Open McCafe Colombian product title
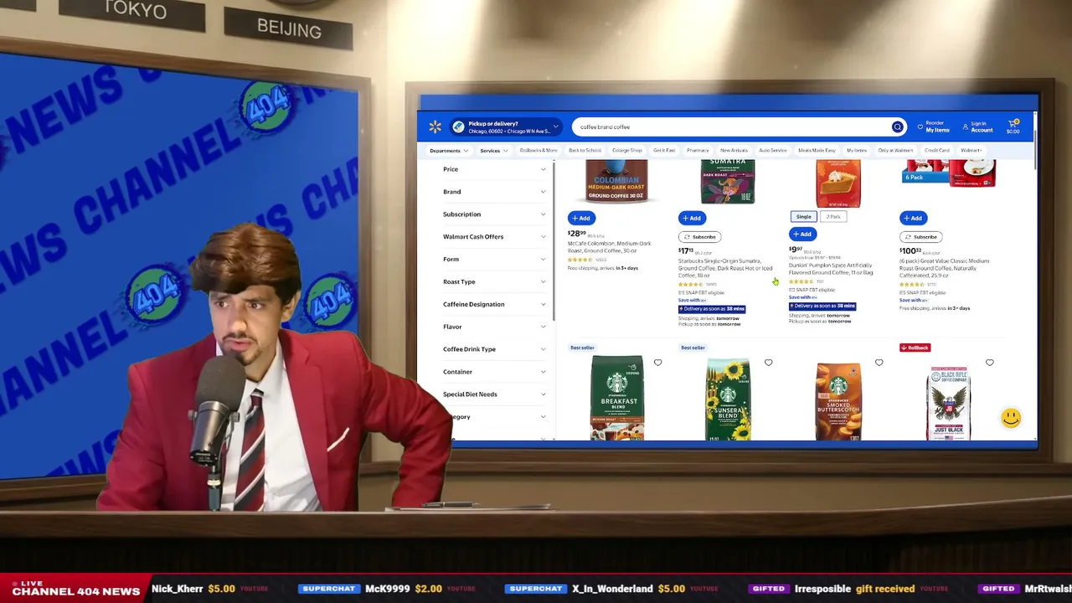 [x=609, y=247]
